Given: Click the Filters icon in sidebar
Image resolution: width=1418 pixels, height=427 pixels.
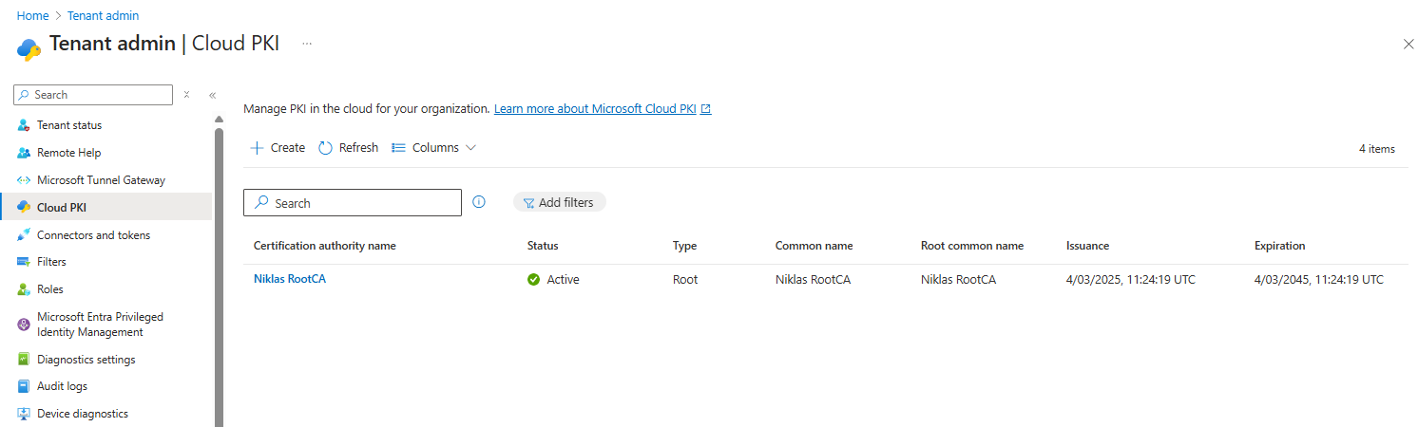Looking at the screenshot, I should [x=24, y=262].
